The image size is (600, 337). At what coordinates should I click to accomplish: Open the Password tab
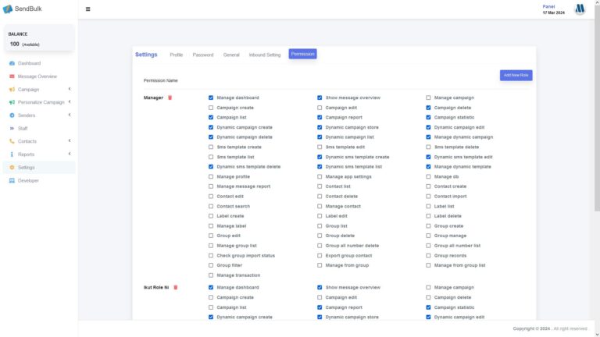[x=202, y=55]
